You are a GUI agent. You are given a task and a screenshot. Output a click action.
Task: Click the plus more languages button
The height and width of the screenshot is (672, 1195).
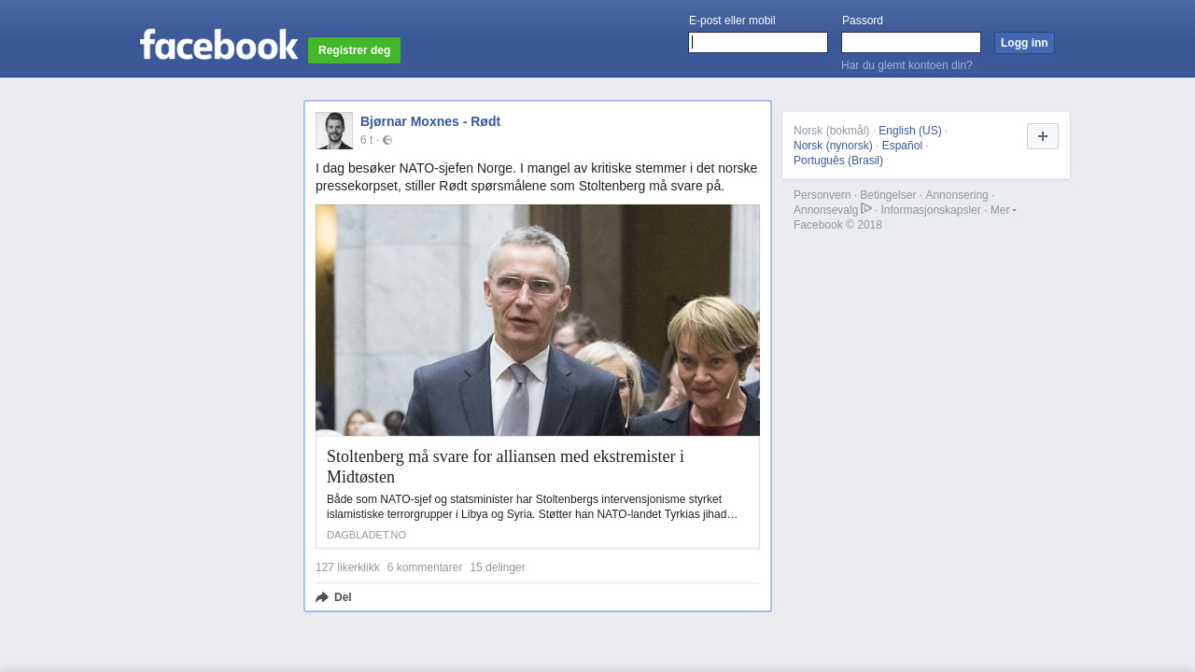click(x=1043, y=136)
